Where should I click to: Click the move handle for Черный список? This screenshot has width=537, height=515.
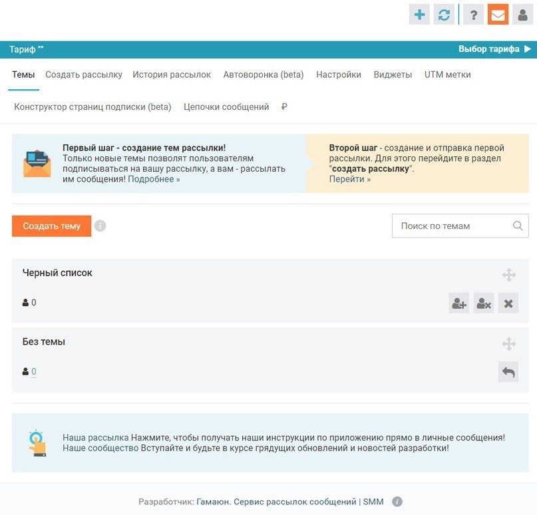509,275
